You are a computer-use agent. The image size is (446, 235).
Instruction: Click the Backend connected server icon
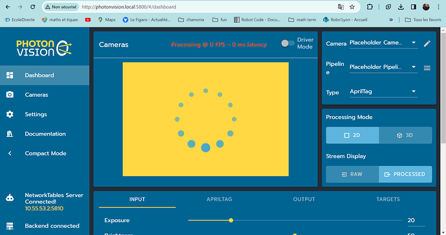coord(10,226)
